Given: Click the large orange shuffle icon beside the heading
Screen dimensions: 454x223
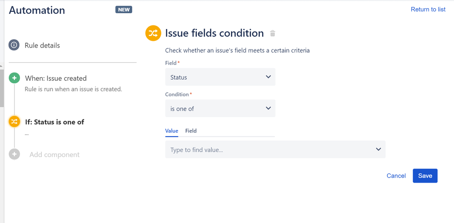Looking at the screenshot, I should click(153, 33).
